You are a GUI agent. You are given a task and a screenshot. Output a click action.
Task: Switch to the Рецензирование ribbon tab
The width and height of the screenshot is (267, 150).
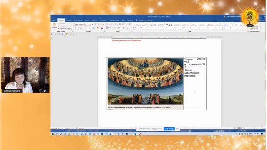(x=114, y=20)
